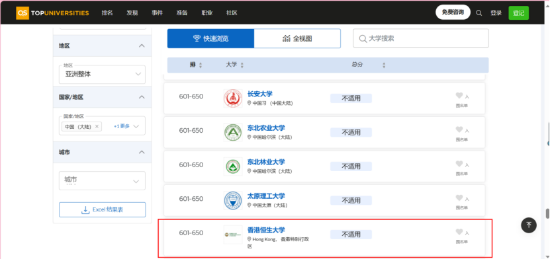Viewport: 550px width, 259px height.
Task: Click the green 登记 button
Action: [518, 13]
